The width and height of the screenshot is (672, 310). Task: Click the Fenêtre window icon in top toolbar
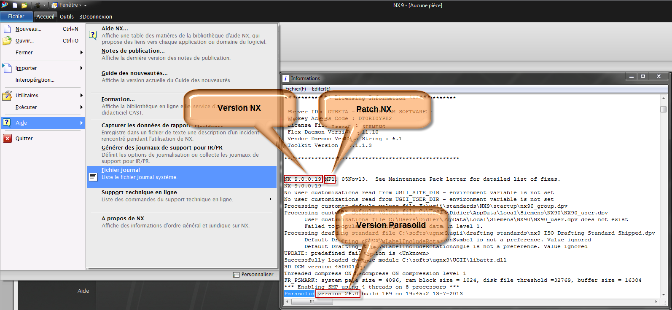55,5
